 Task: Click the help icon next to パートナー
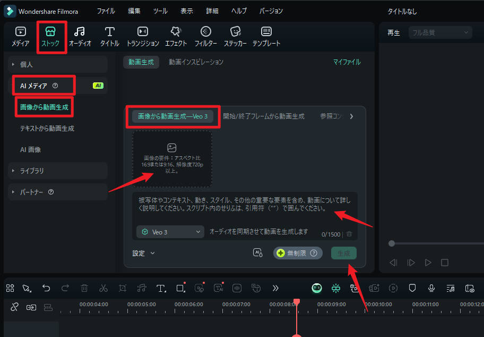(x=51, y=192)
